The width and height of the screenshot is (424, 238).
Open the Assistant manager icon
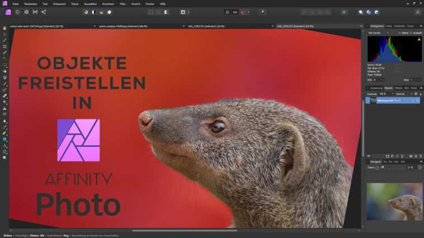[x=262, y=12]
